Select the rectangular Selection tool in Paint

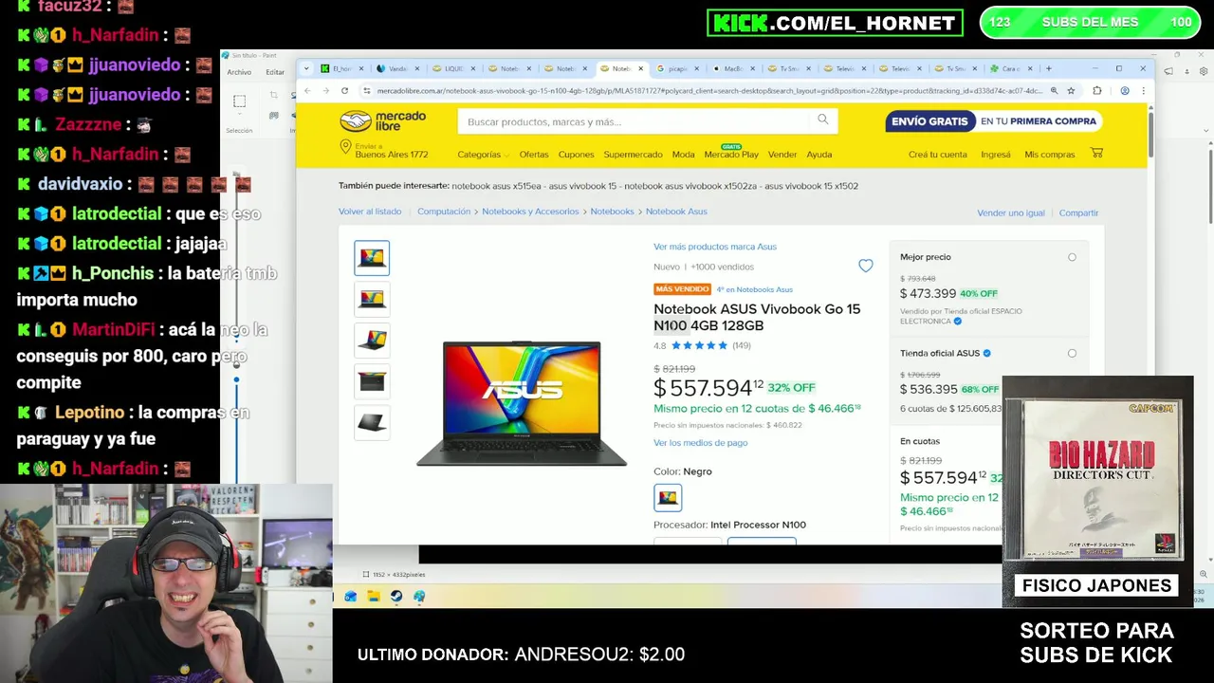[239, 102]
